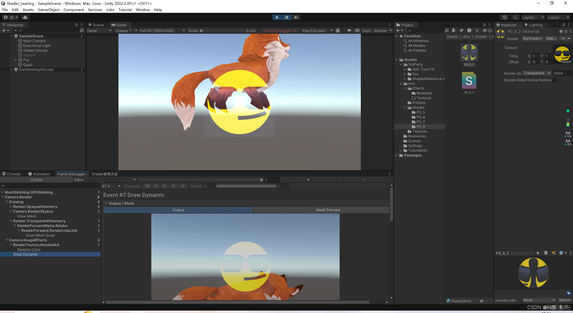Toggle Frame Debugger bug icon in Game view
Viewport: 573px width, 313px height.
tap(338, 30)
